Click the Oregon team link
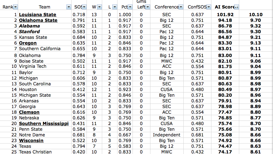Image resolution: width=273 pixels, height=154 pixels. pyautogui.click(x=28, y=43)
